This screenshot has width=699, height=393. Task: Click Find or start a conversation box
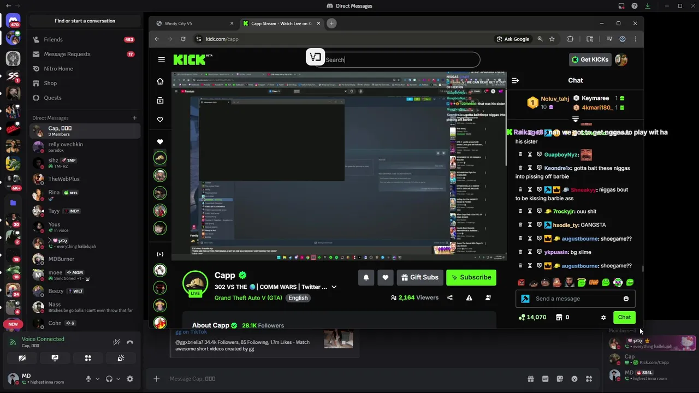(85, 21)
